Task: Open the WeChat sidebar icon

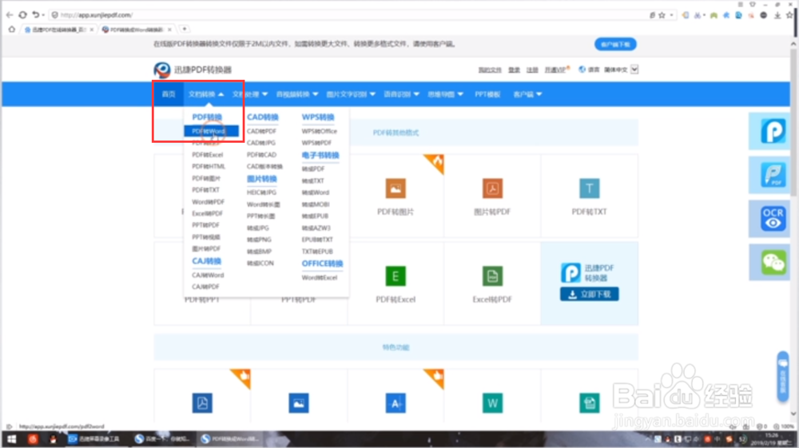Action: click(x=773, y=262)
